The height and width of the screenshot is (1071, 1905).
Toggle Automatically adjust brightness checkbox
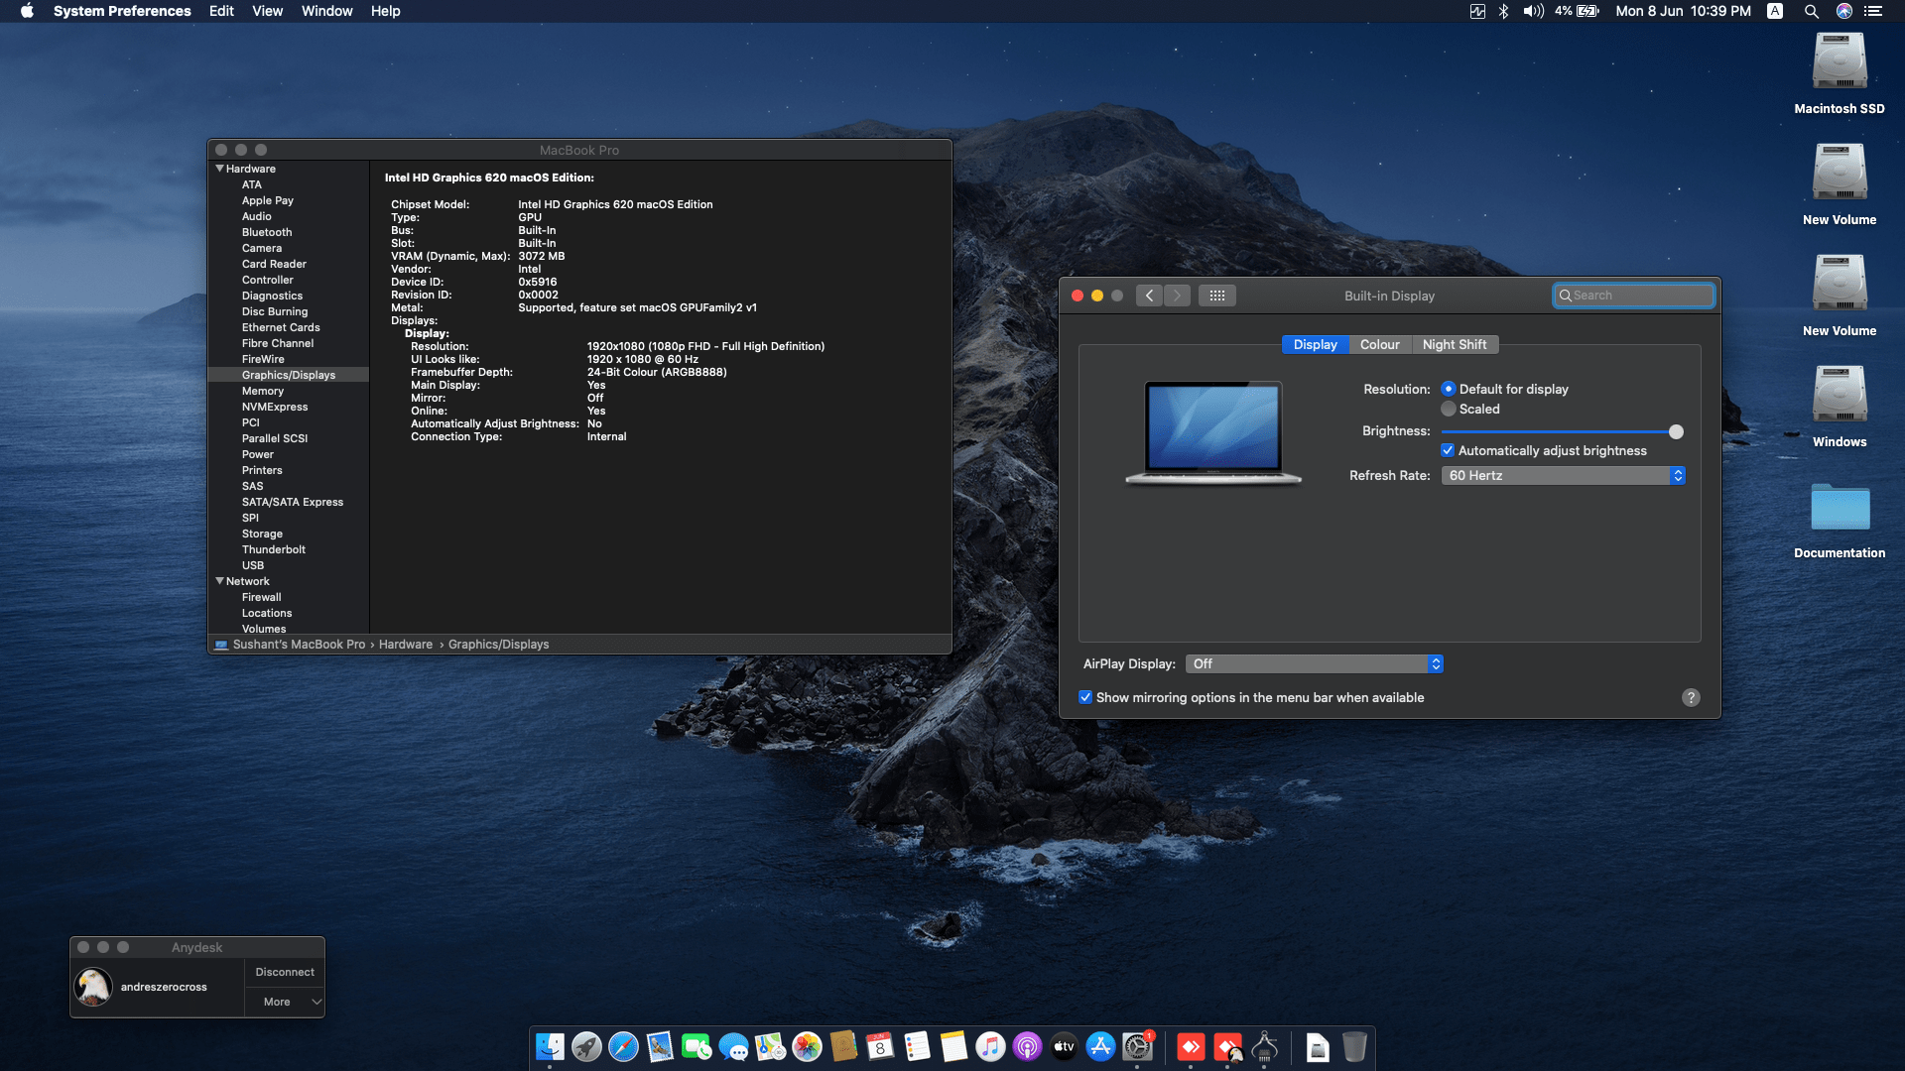tap(1448, 450)
